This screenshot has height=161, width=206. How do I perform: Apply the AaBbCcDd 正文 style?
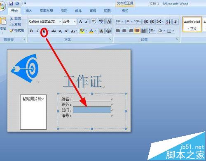(x=192, y=25)
